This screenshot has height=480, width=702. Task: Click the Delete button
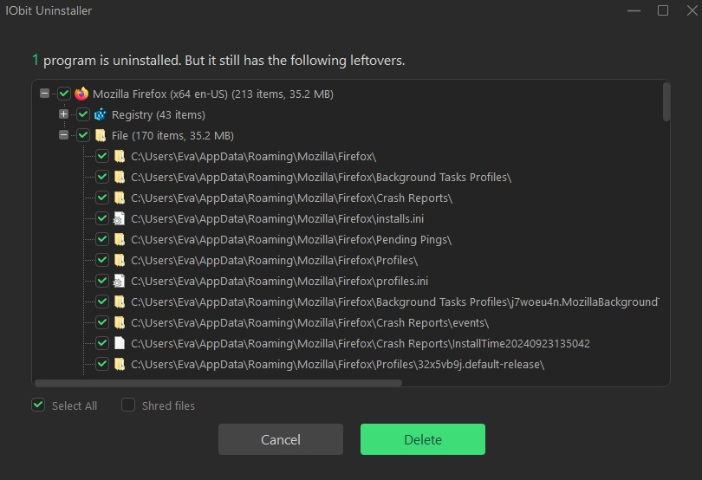pyautogui.click(x=423, y=439)
